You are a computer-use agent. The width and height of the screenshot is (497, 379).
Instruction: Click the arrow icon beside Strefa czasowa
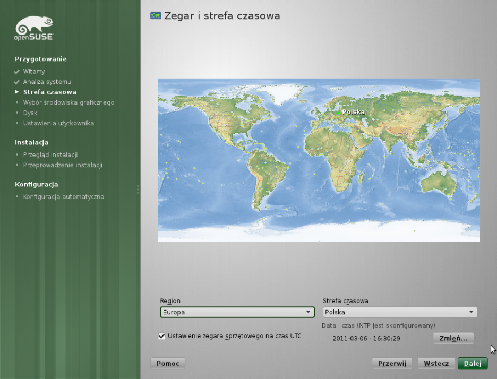(x=17, y=92)
